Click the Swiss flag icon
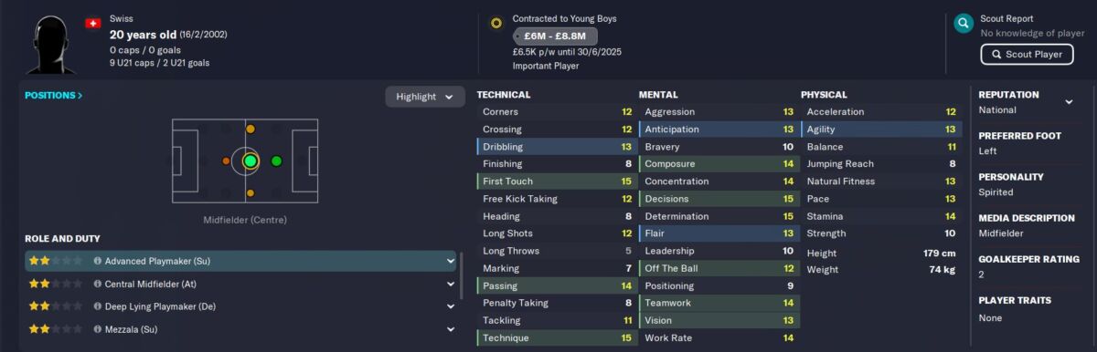This screenshot has height=352, width=1097. point(92,24)
